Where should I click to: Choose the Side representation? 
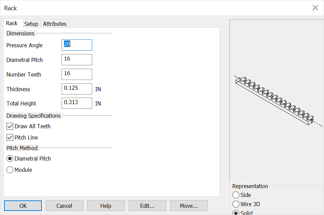[x=236, y=195]
